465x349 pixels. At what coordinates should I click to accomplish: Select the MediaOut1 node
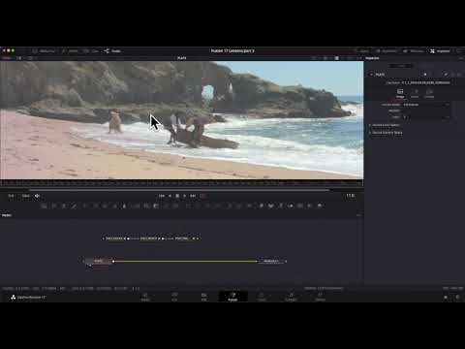tap(271, 261)
